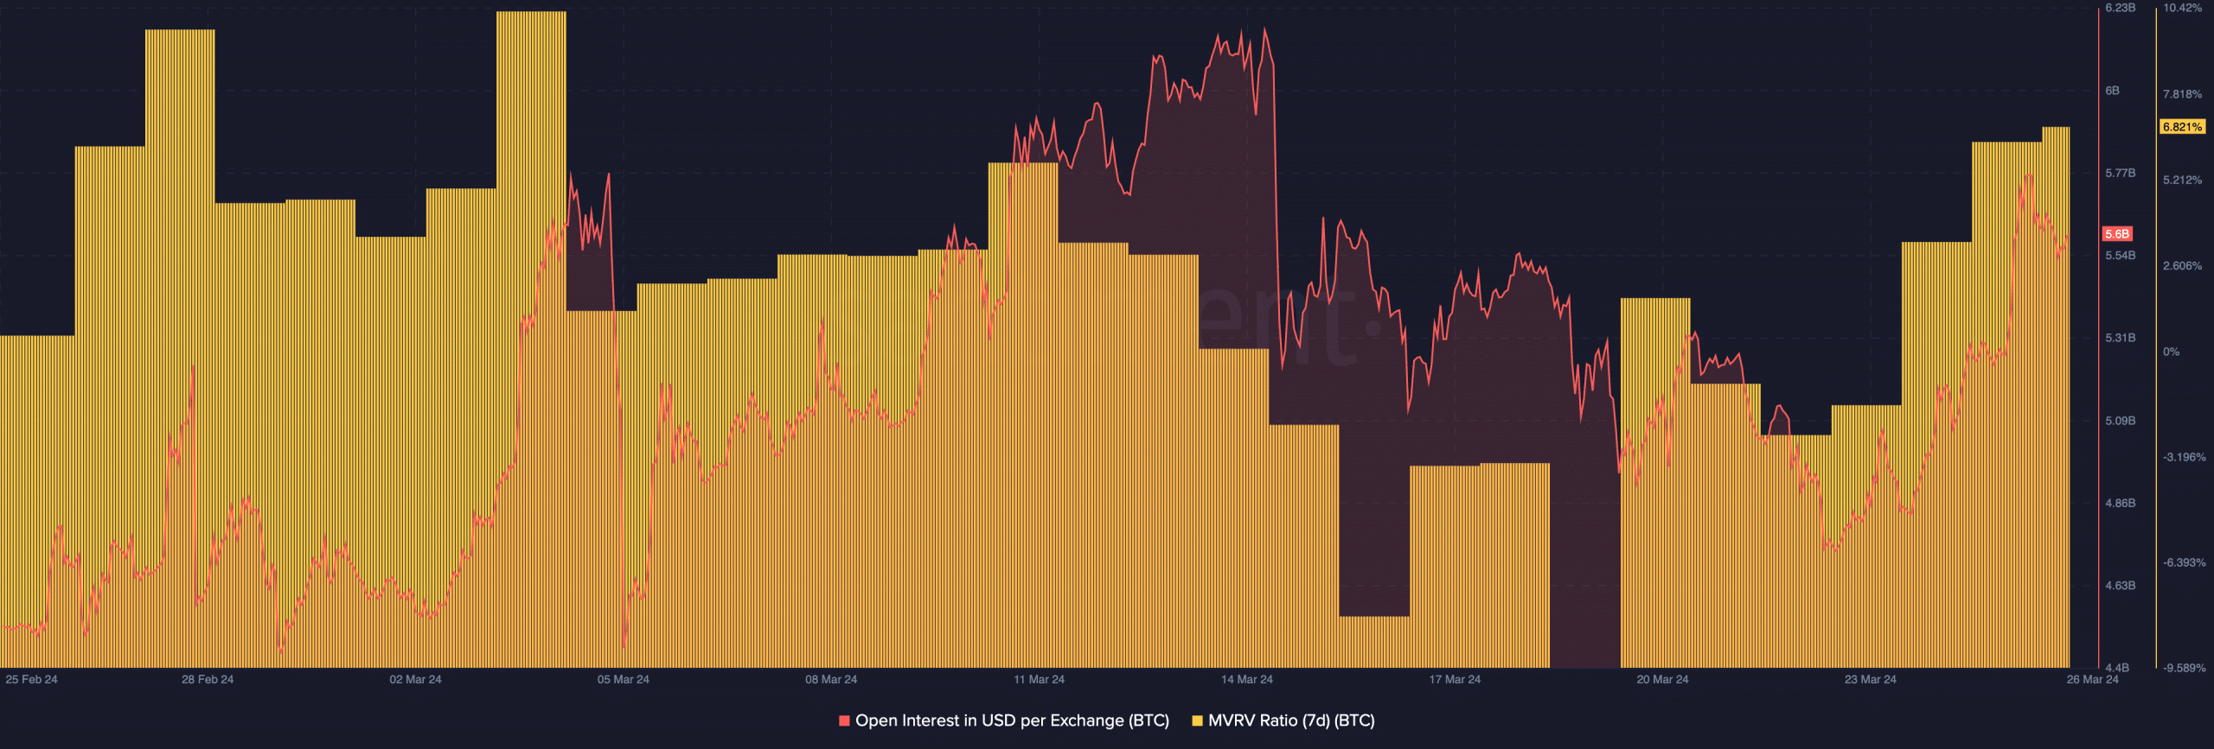Click the 10.42% axis value
Viewport: 2214px width, 749px height.
pos(2182,8)
